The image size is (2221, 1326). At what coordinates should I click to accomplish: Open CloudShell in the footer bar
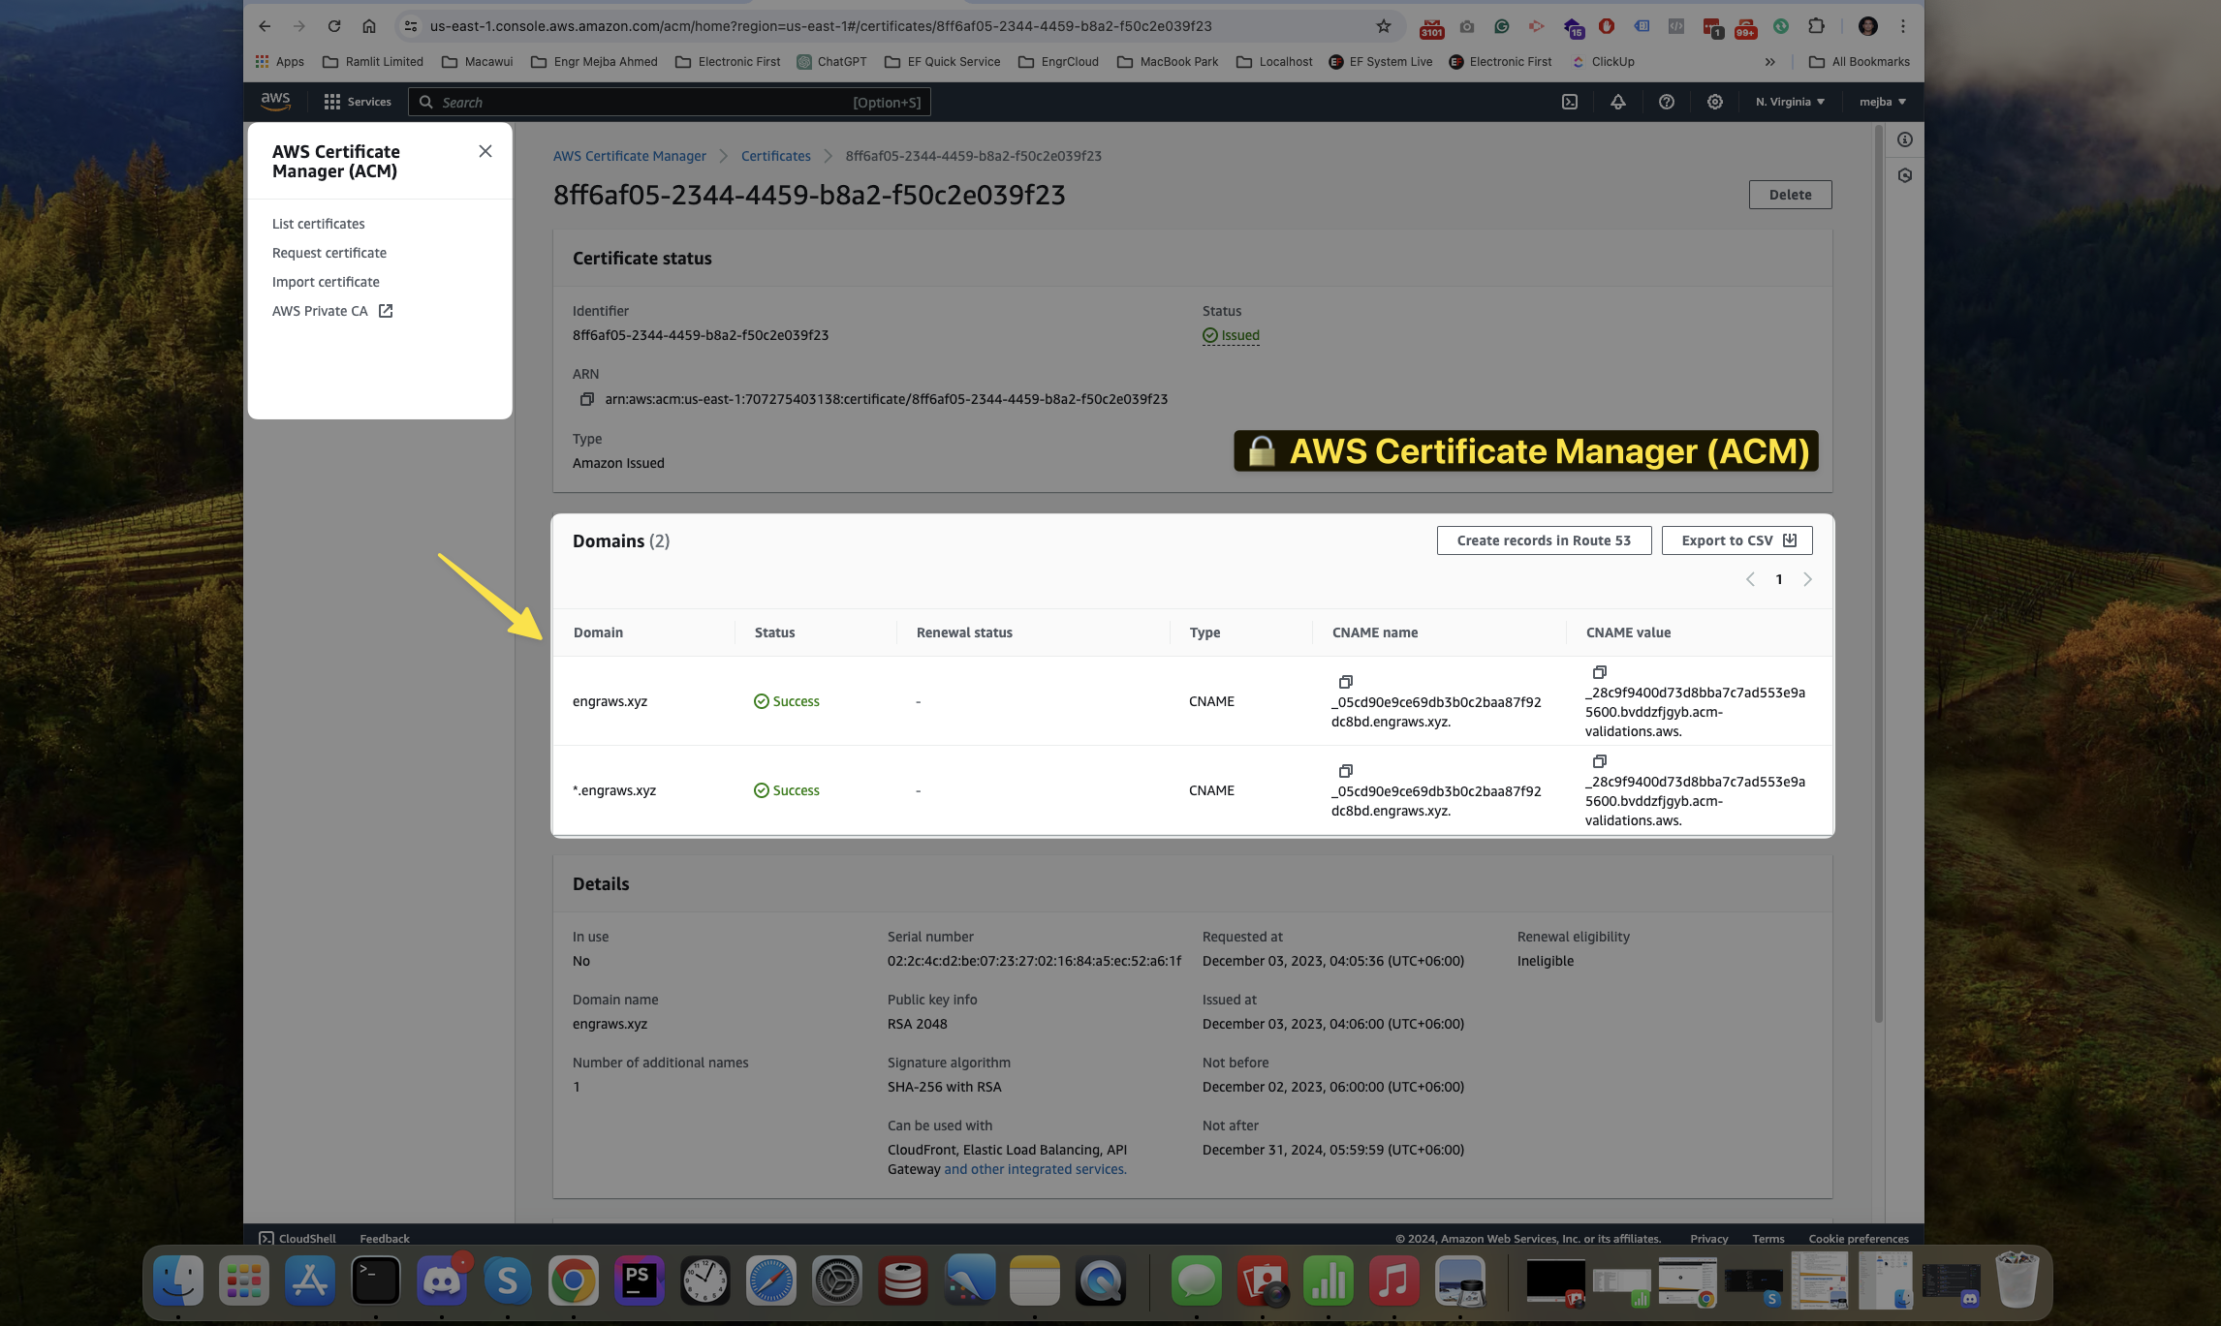(x=297, y=1238)
